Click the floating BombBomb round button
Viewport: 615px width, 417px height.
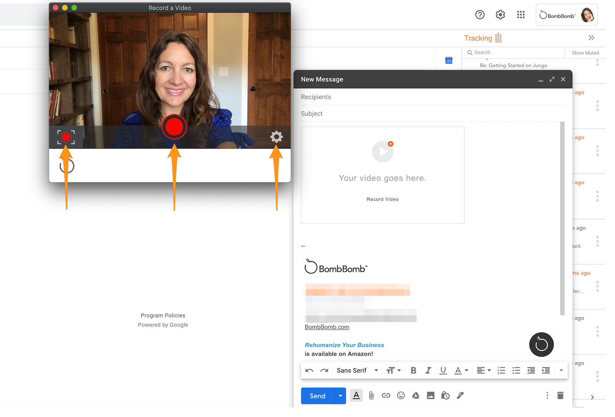[541, 344]
